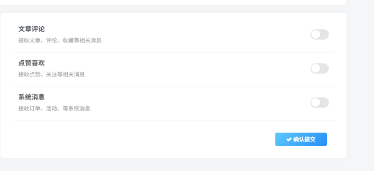
Task: Click the description 接收点赞、关注等相关消息
Action: [51, 74]
